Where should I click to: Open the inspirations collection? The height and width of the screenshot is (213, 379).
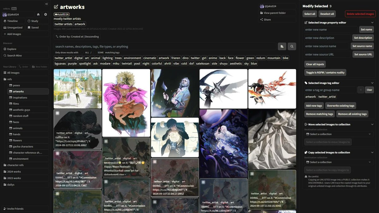pos(28,98)
